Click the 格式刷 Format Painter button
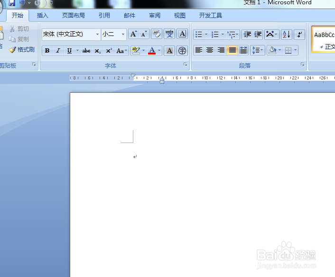Viewport: 335px width, 277px height. coord(21,50)
